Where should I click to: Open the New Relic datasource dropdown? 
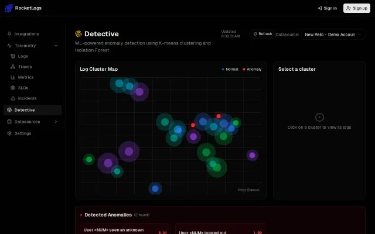pyautogui.click(x=333, y=35)
